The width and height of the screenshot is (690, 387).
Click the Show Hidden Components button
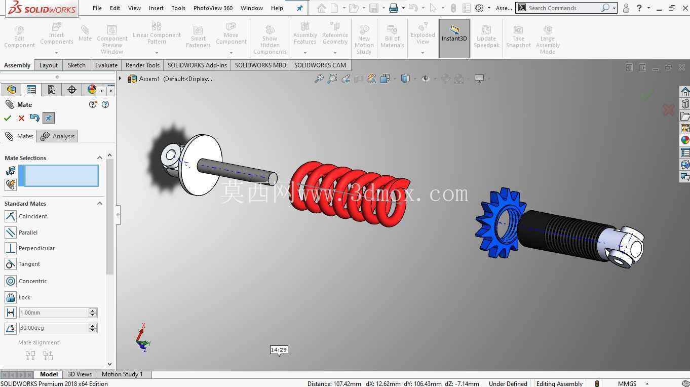(x=270, y=40)
